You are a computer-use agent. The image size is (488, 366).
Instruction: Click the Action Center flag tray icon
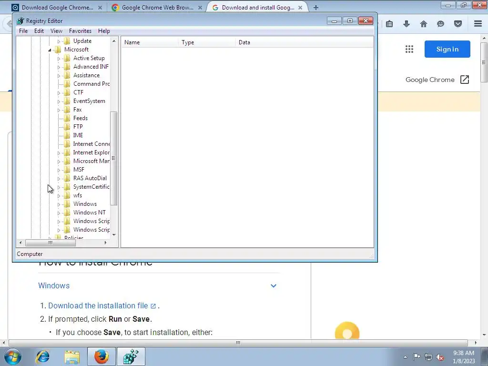click(x=417, y=357)
